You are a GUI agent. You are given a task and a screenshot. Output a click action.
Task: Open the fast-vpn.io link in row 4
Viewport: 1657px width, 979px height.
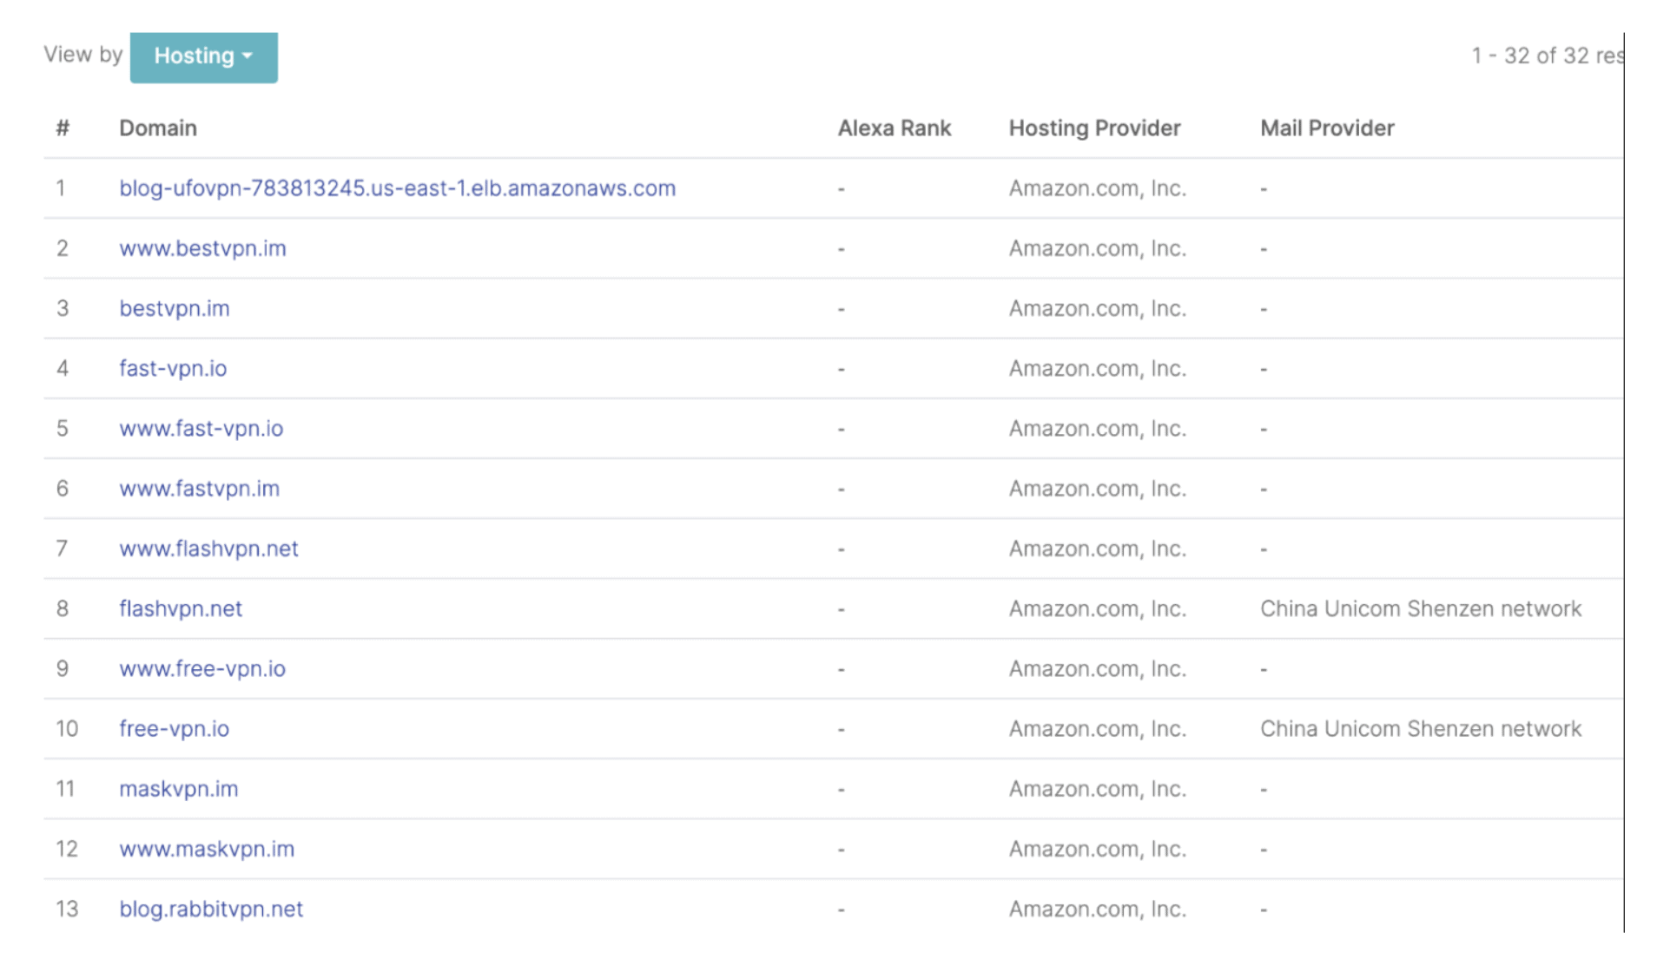click(x=173, y=368)
